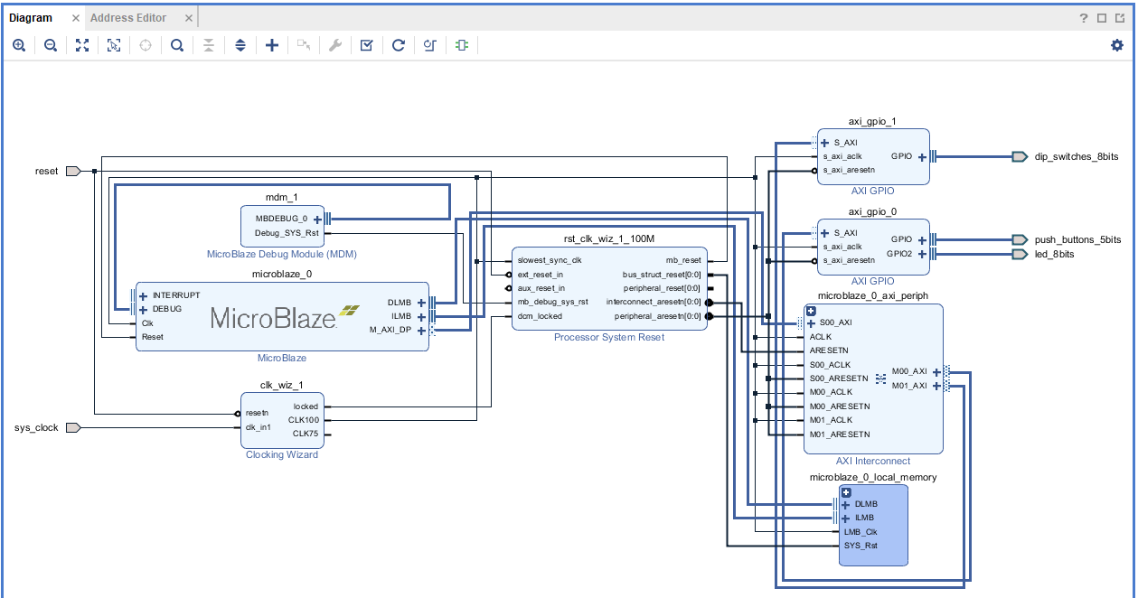Image resolution: width=1138 pixels, height=598 pixels.
Task: Switch to the Diagram tab
Action: pos(31,18)
